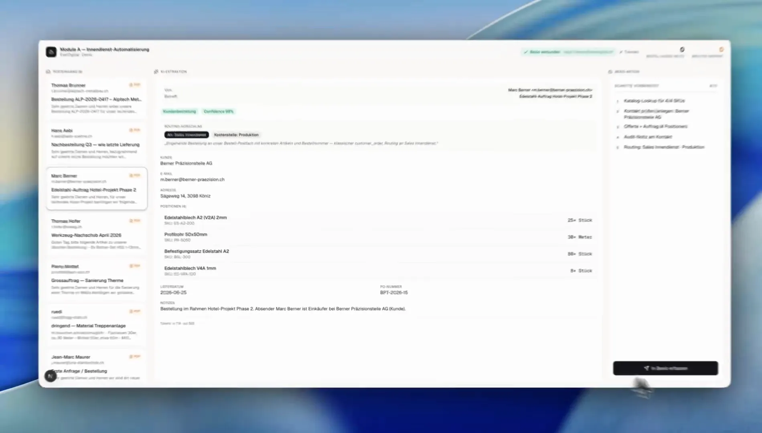Click step Offerte + Auftrag (4 Positionen)
Image resolution: width=762 pixels, height=433 pixels.
(x=655, y=126)
